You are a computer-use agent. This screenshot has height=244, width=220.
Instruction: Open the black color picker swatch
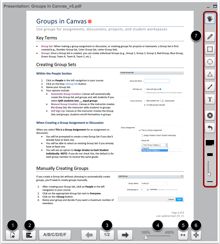point(210,142)
